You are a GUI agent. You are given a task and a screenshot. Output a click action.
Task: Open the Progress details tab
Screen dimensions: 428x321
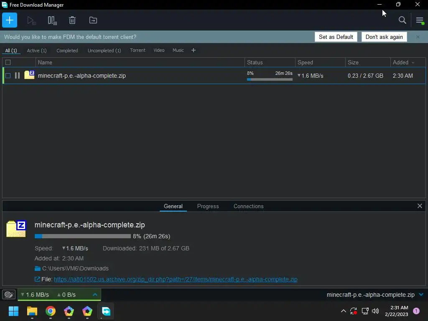point(208,206)
